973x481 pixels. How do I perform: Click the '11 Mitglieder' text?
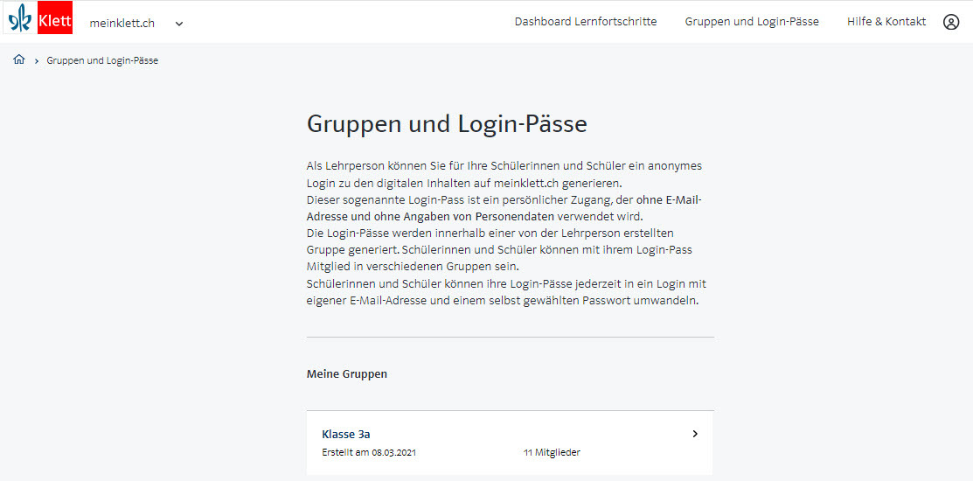pos(552,452)
